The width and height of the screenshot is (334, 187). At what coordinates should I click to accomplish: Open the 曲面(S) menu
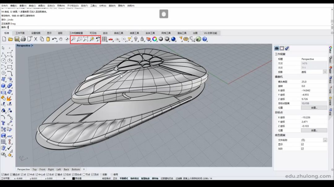coord(41,6)
